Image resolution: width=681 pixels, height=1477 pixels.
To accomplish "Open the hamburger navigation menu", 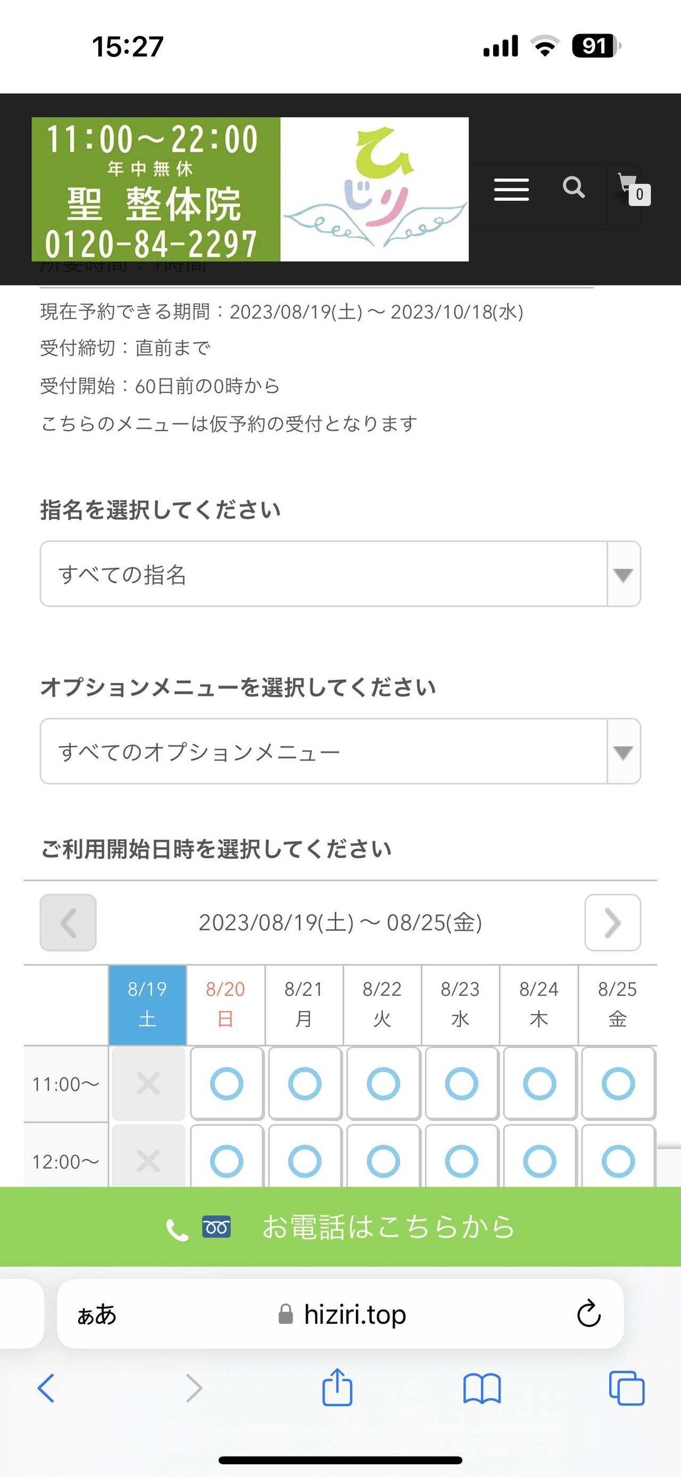I will [511, 189].
